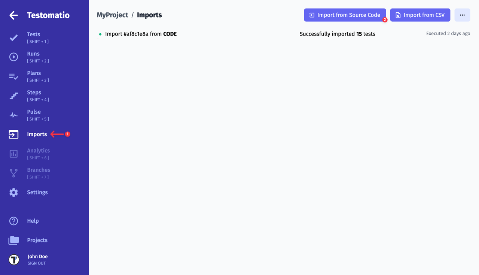Click the SIGN OUT link
The width and height of the screenshot is (479, 275).
coord(36,263)
